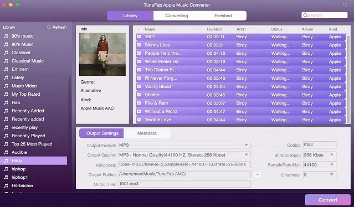Click the music note icon beside hiphop1
354x207 pixels.
[x=6, y=177]
